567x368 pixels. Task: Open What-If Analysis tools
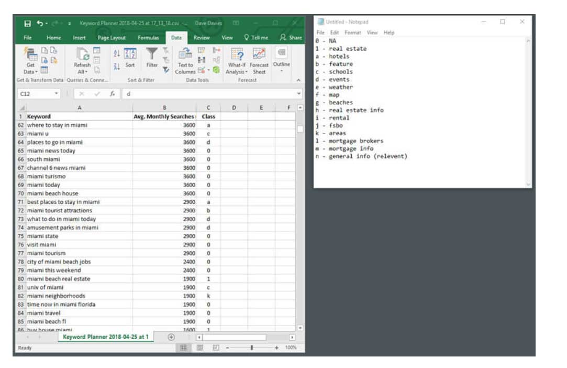(237, 60)
